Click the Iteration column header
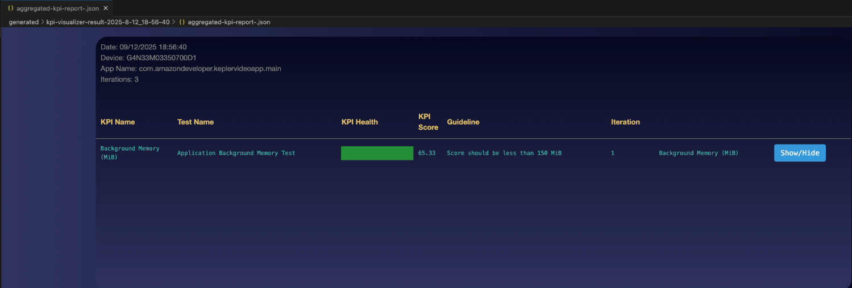Screen dimensions: 852x288 coord(625,122)
